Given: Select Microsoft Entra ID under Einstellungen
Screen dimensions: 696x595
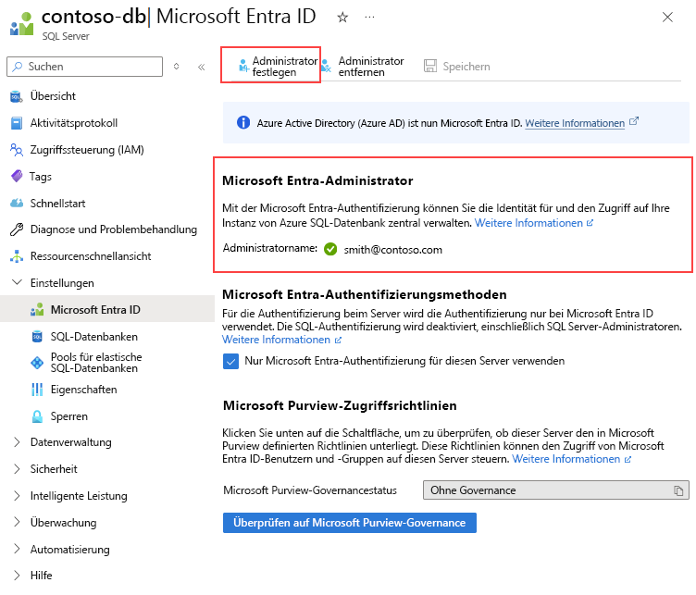Looking at the screenshot, I should (95, 310).
